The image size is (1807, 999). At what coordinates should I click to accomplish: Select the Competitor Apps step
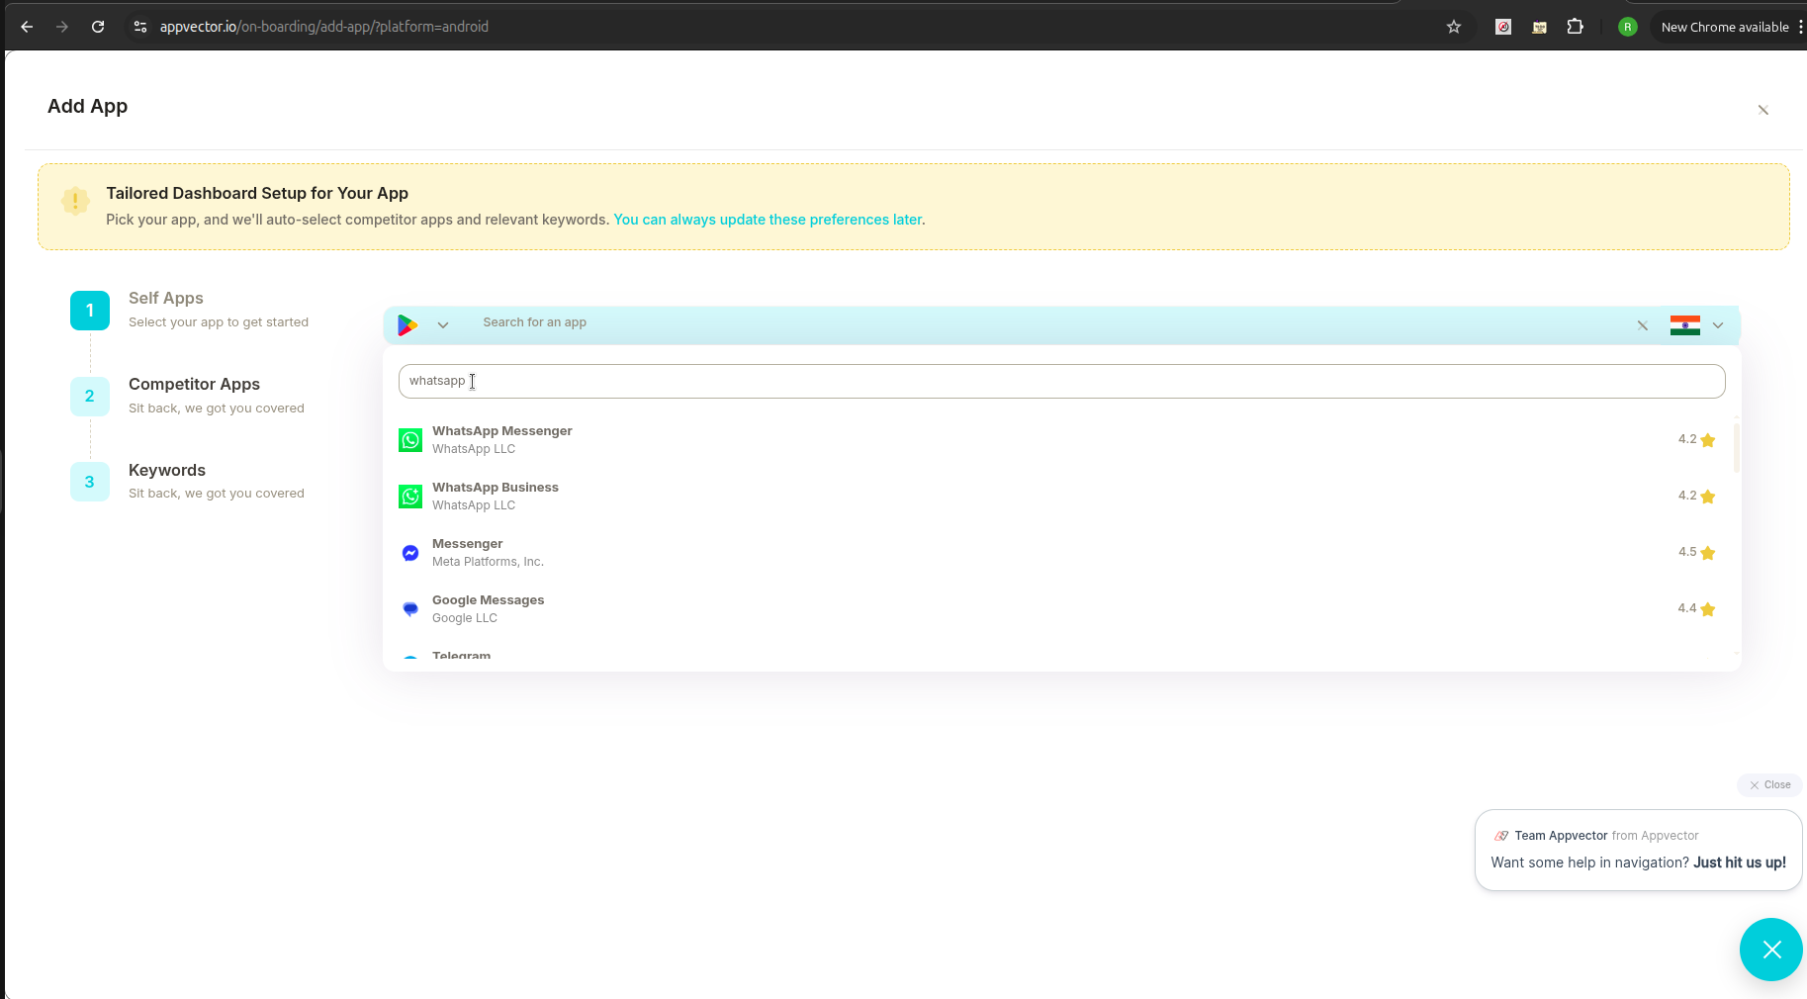(194, 384)
